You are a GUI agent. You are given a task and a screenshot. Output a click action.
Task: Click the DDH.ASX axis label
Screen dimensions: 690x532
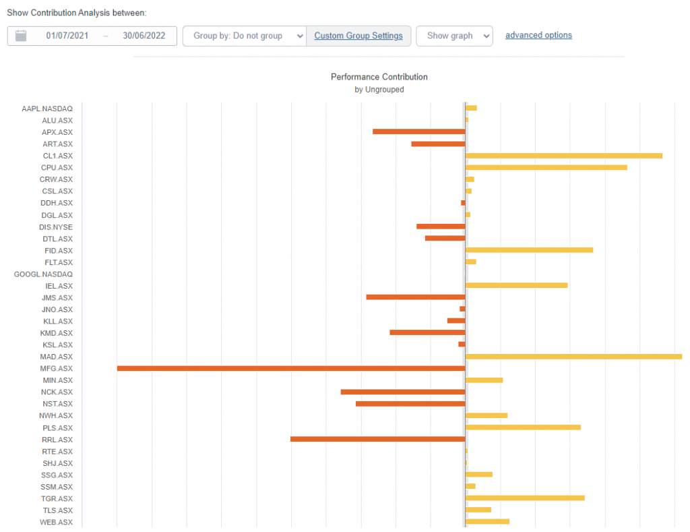point(57,203)
